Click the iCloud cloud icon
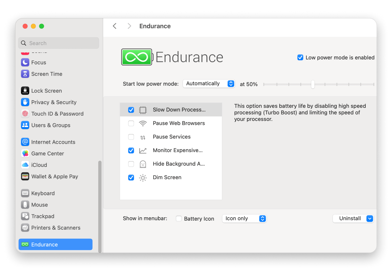The width and height of the screenshot is (392, 273). [x=25, y=165]
